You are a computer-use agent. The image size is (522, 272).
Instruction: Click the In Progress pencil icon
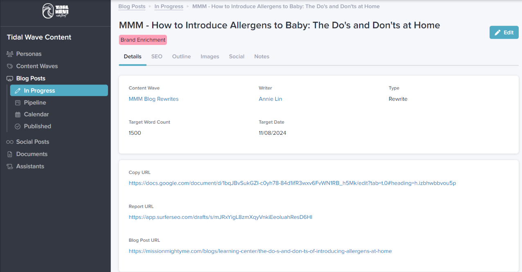18,91
